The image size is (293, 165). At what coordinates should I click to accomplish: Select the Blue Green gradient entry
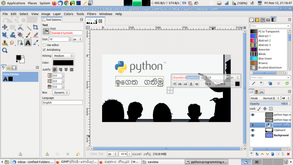tap(269, 59)
